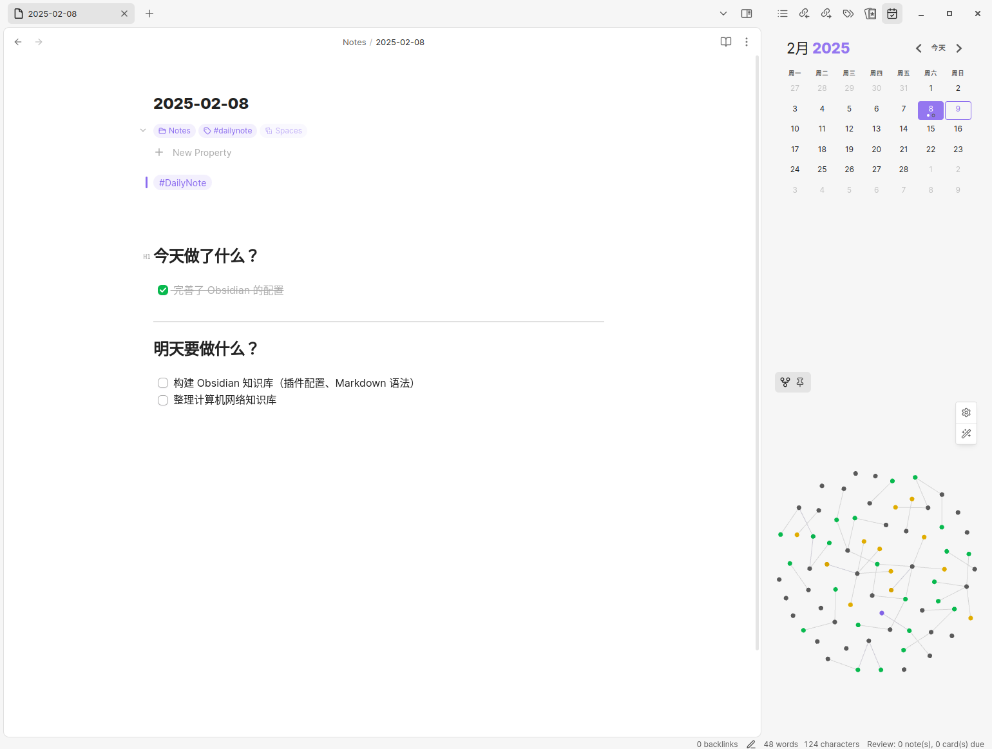
Task: Collapse the note properties section
Action: tap(143, 130)
